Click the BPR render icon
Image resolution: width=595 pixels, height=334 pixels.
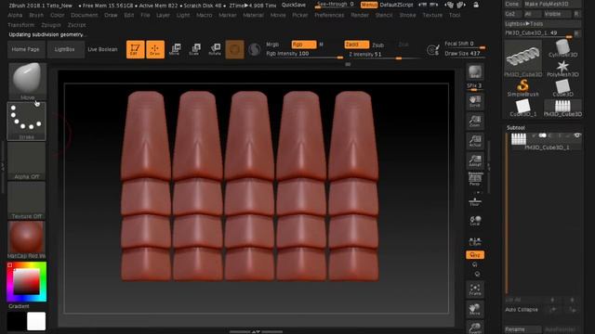coord(475,72)
